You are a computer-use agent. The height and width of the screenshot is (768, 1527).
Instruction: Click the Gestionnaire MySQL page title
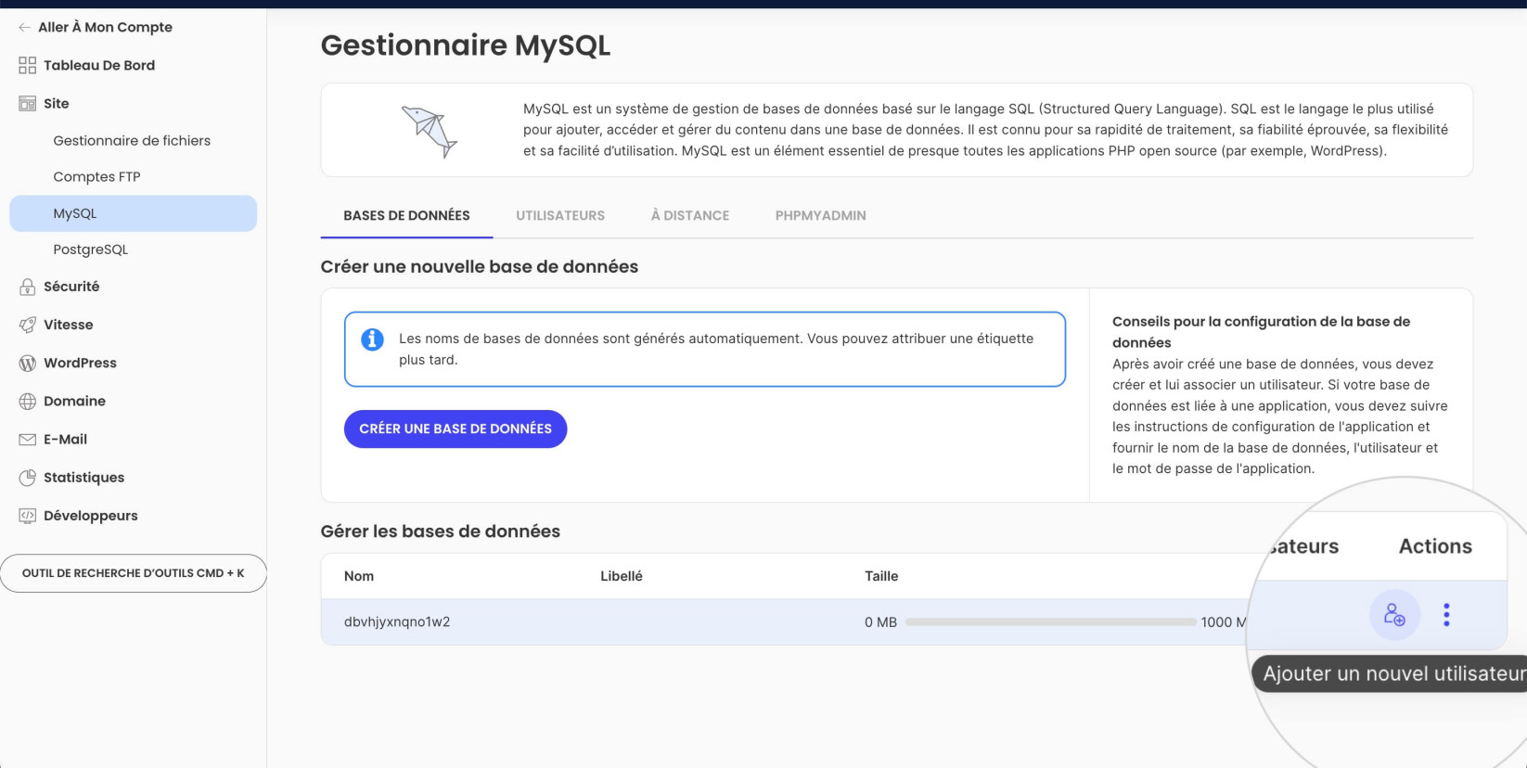coord(466,45)
